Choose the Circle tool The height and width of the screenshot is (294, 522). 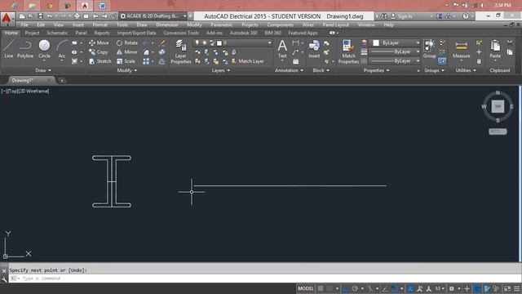point(44,49)
